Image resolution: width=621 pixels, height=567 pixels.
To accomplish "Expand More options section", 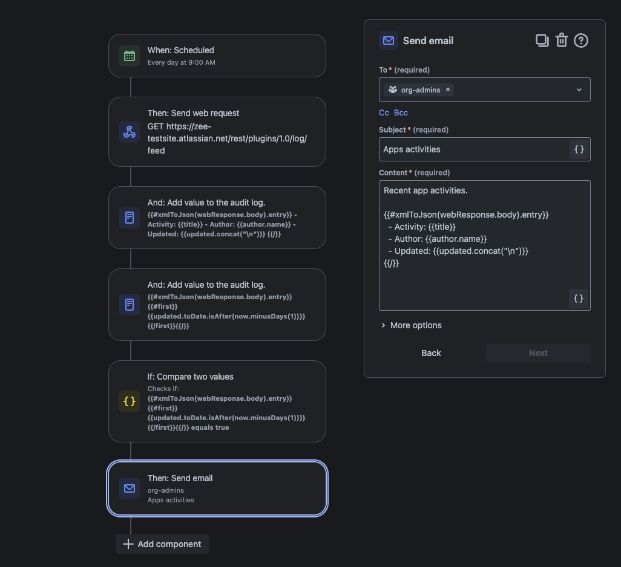I will (412, 325).
